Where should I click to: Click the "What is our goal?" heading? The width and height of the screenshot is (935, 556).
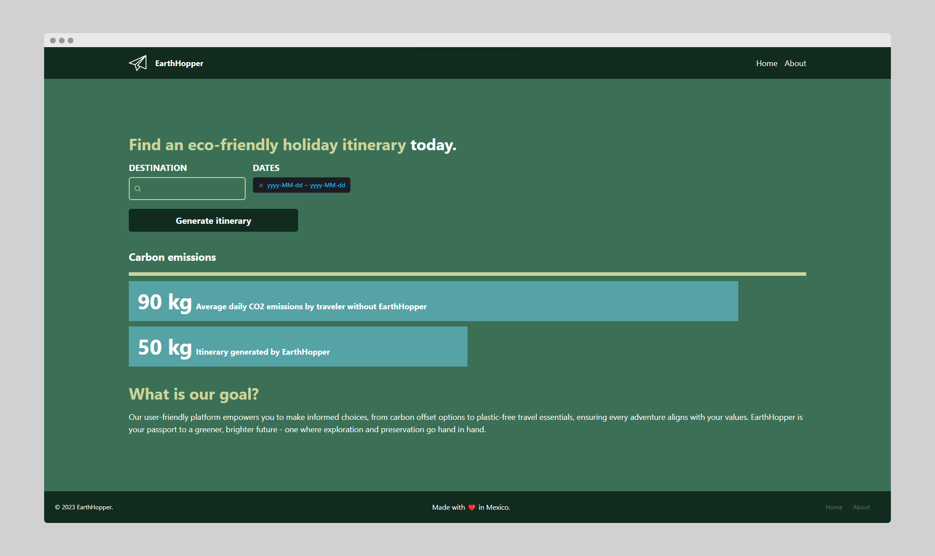pos(194,394)
